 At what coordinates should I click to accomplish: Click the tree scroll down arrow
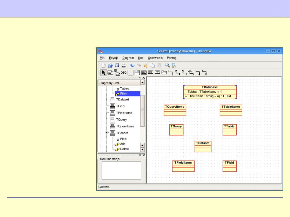click(x=143, y=150)
